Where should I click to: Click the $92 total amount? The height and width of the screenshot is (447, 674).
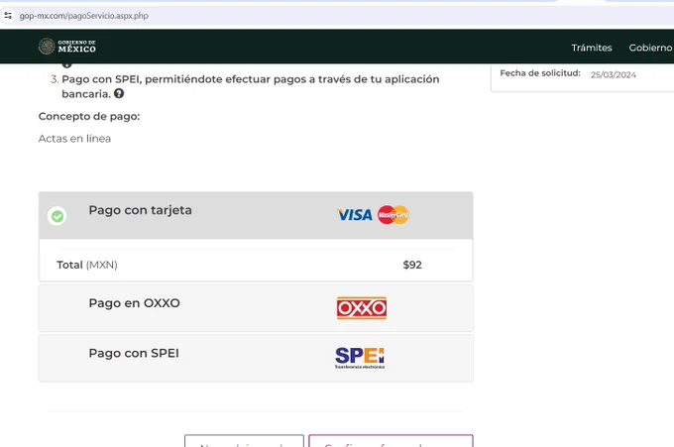pos(412,265)
